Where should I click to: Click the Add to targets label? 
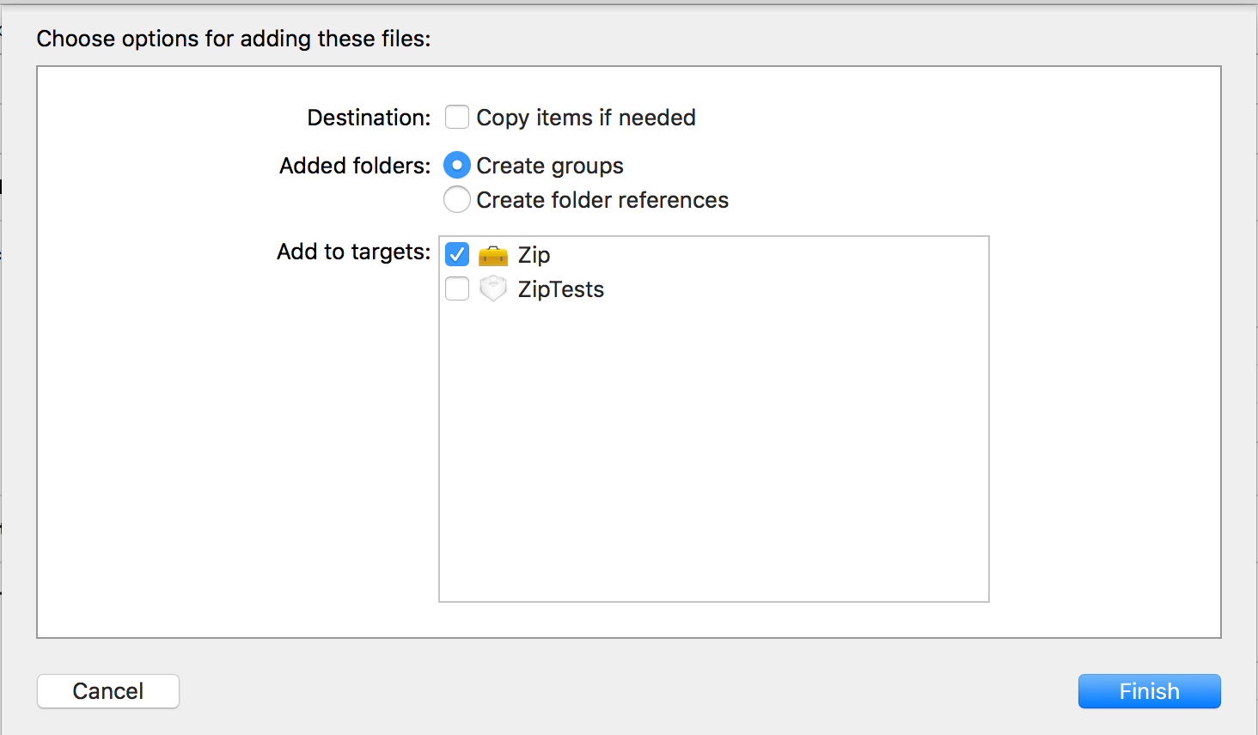(353, 252)
